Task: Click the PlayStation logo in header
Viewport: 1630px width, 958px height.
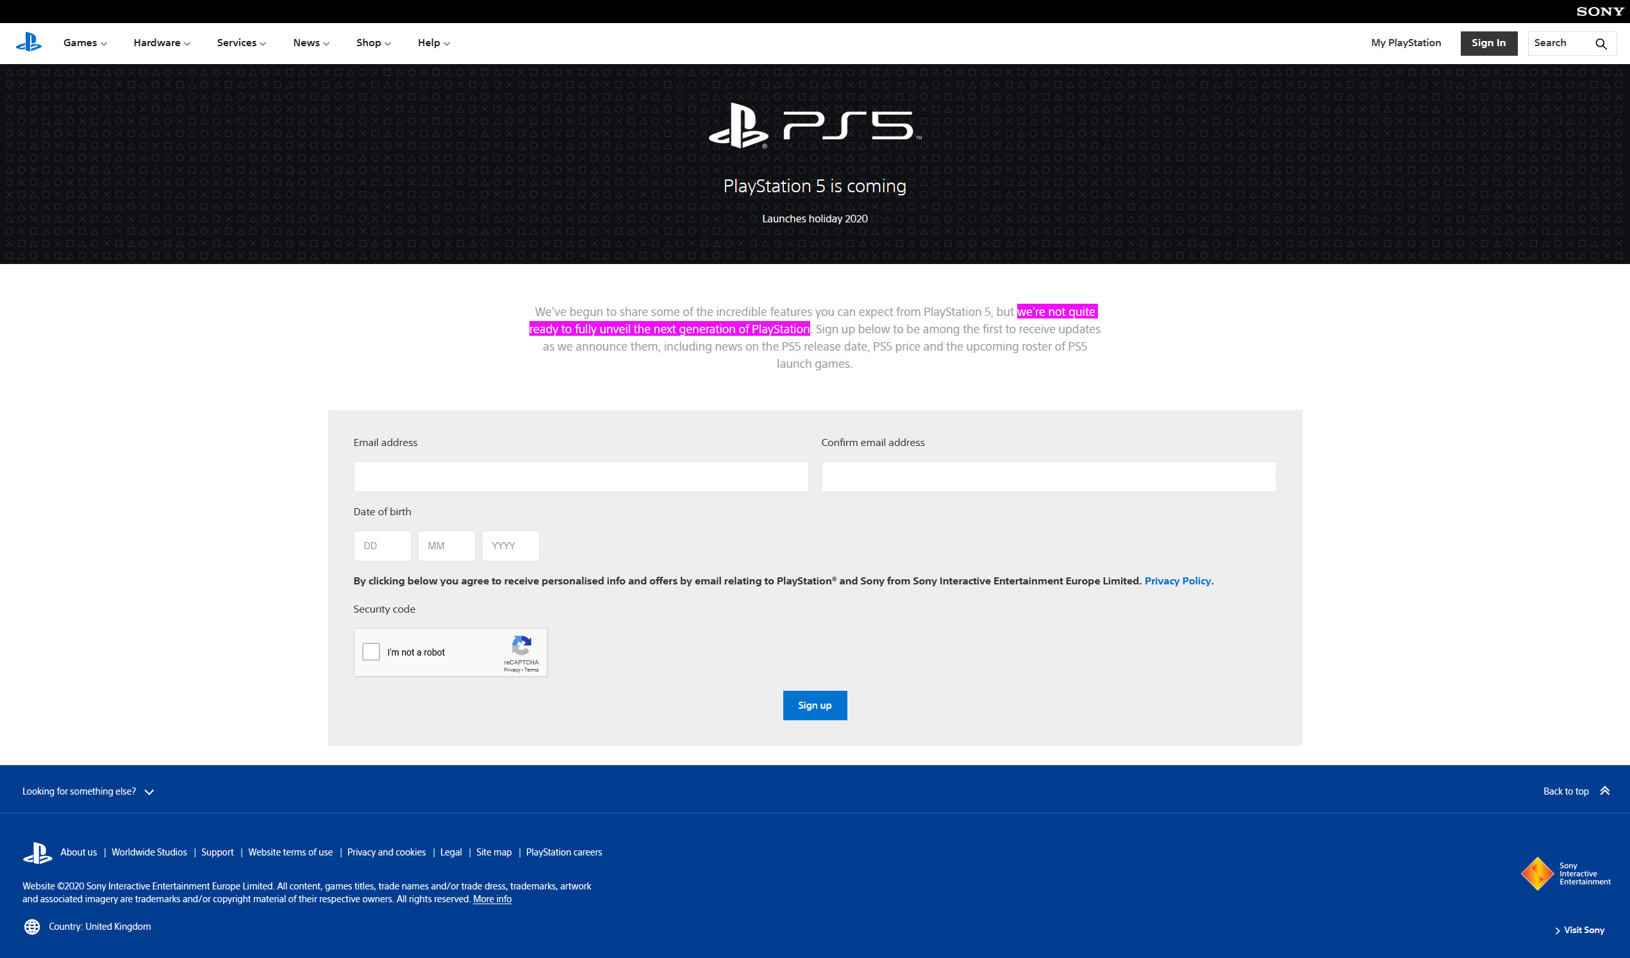Action: (x=28, y=43)
